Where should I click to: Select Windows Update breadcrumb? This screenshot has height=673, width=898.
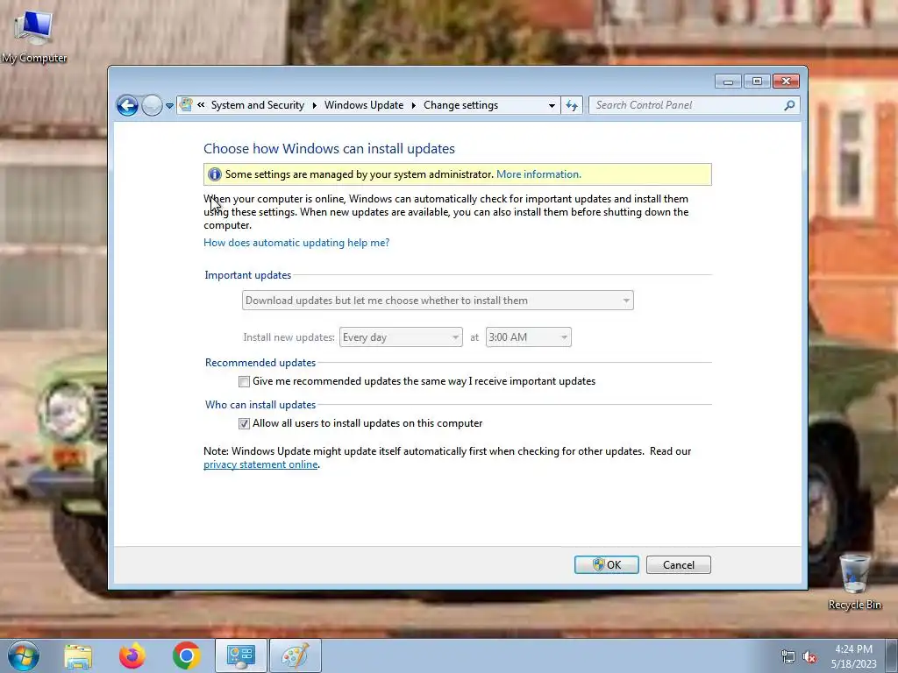pos(364,105)
